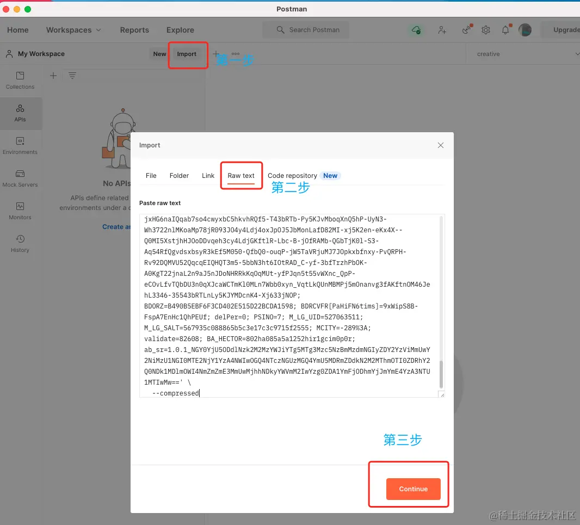Click the Create an API link
580x525 pixels.
coord(116,227)
